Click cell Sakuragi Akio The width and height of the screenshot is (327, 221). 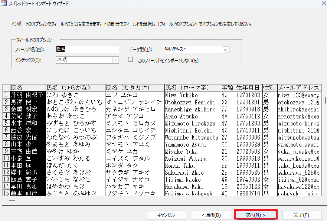point(193,173)
